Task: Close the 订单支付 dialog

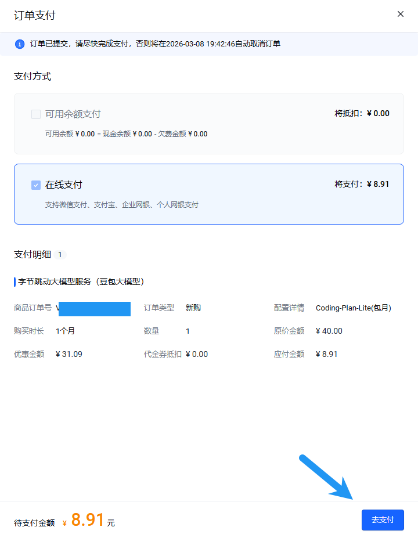Action: [x=400, y=14]
